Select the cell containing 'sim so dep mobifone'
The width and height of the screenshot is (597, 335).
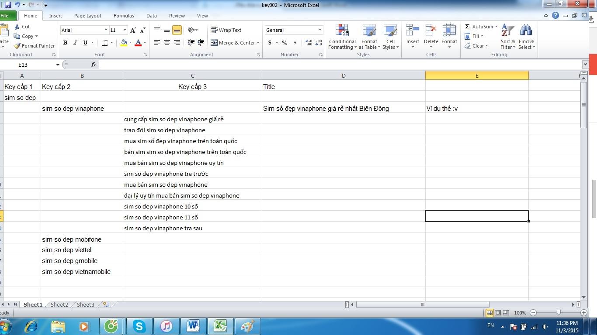[x=82, y=239]
